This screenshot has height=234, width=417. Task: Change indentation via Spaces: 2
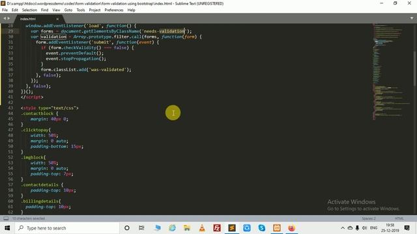[x=369, y=218]
